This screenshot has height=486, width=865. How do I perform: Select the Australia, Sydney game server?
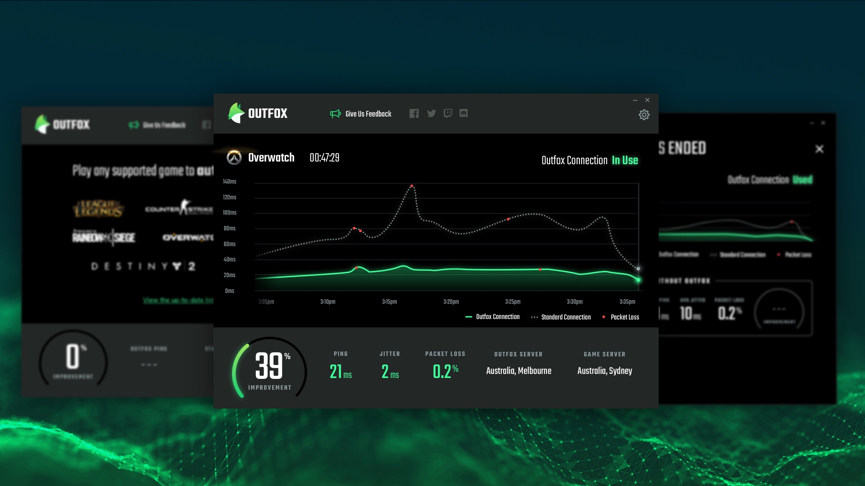(605, 371)
